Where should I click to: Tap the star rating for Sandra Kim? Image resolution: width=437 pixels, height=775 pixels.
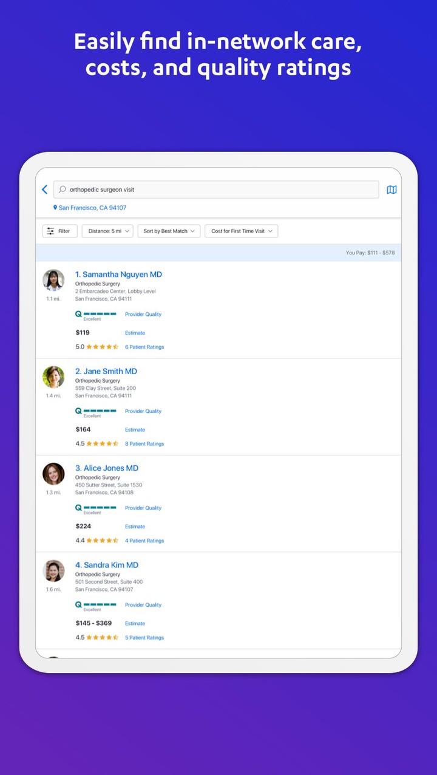102,638
